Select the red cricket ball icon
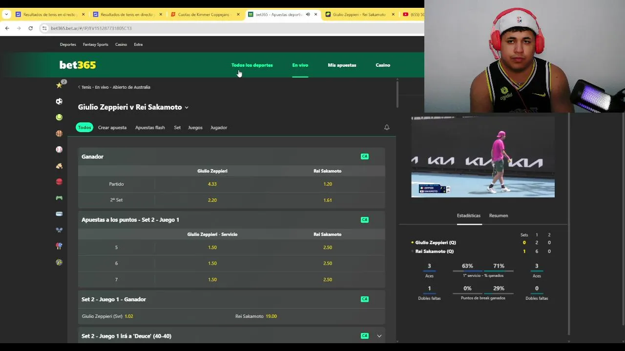This screenshot has width=625, height=351. pyautogui.click(x=59, y=182)
